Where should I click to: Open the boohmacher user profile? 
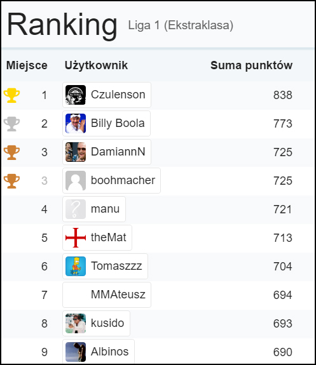[111, 181]
